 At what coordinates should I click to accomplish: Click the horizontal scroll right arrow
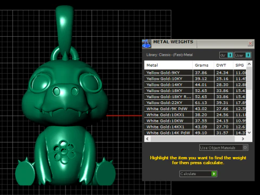243,139
